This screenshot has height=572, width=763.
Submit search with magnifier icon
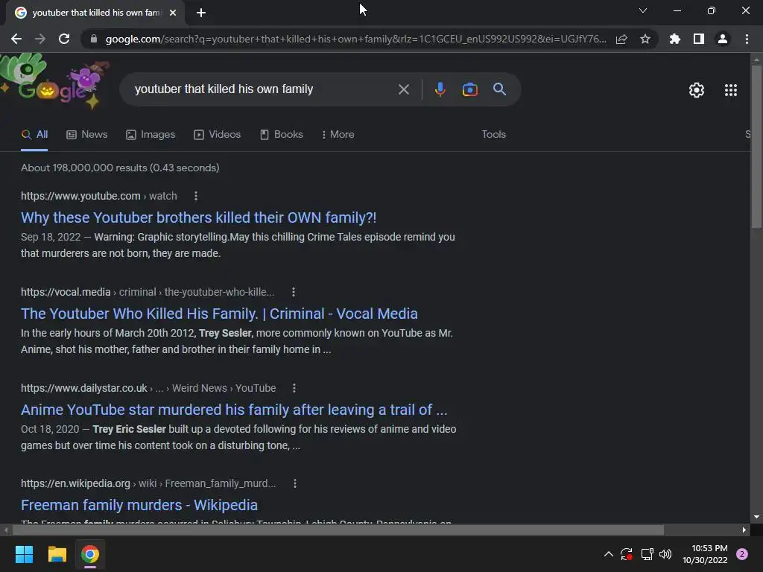tap(499, 89)
